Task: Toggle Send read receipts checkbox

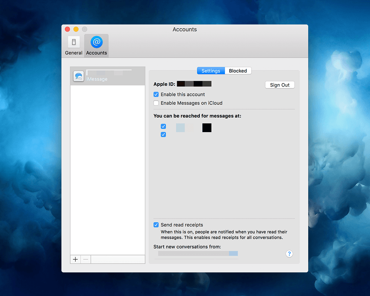Action: point(156,225)
